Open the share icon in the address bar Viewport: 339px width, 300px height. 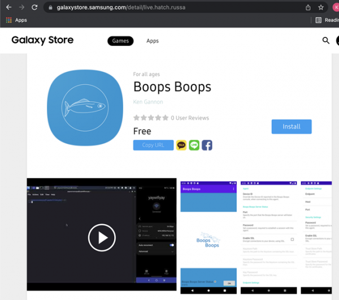point(308,7)
